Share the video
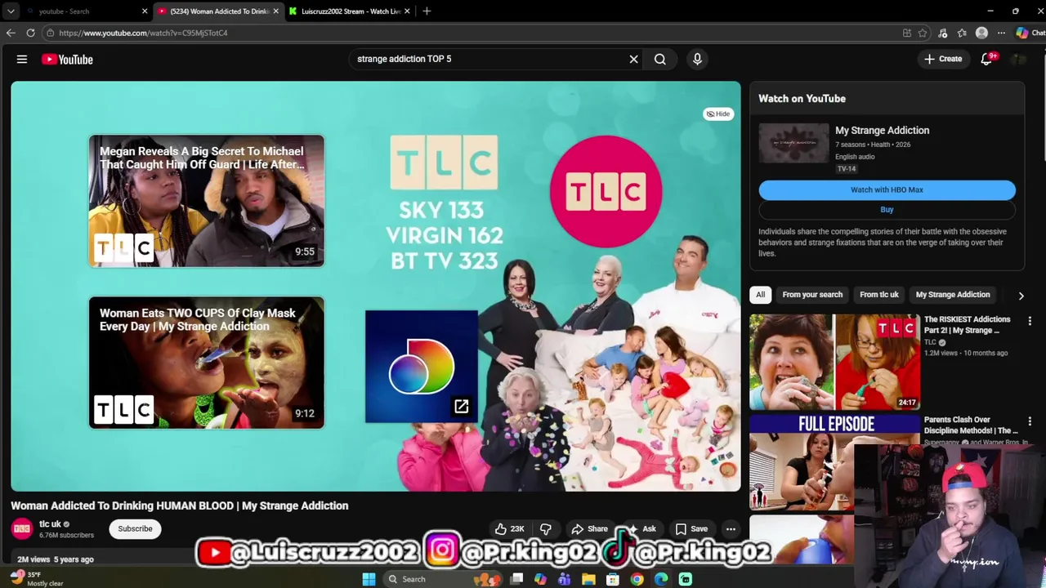The image size is (1046, 588). click(x=589, y=529)
